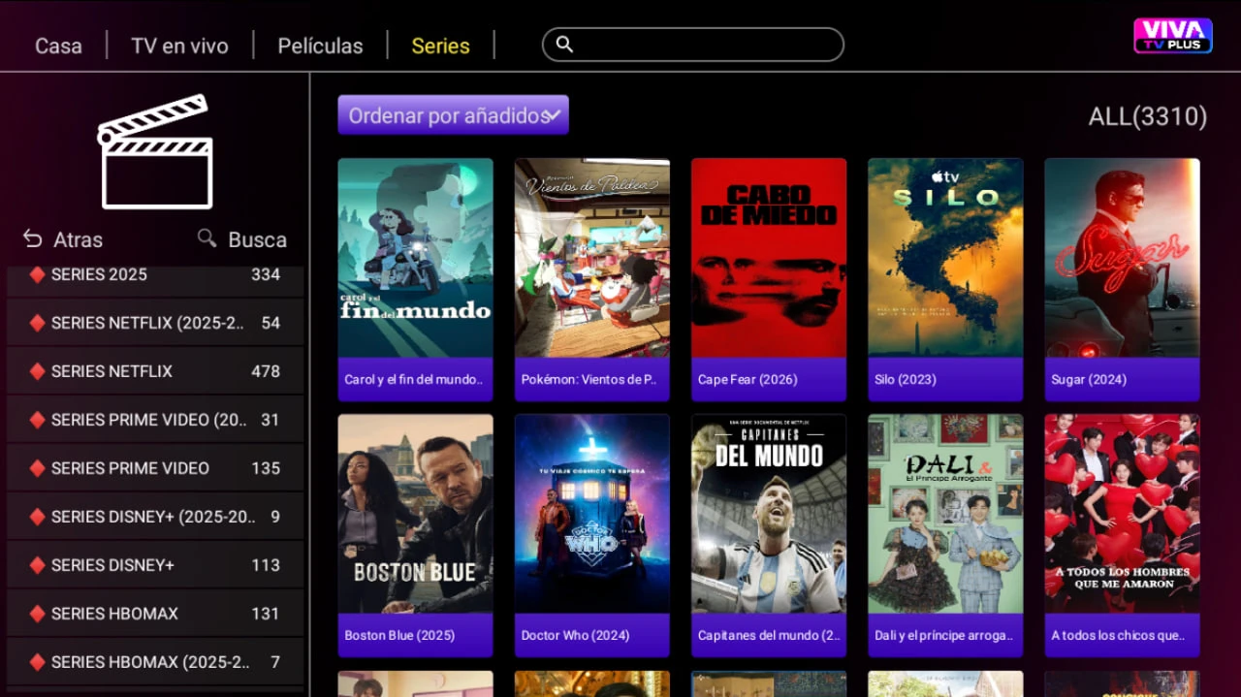Click the red diamond icon for SERIES 2025
The height and width of the screenshot is (697, 1241).
pyautogui.click(x=37, y=274)
